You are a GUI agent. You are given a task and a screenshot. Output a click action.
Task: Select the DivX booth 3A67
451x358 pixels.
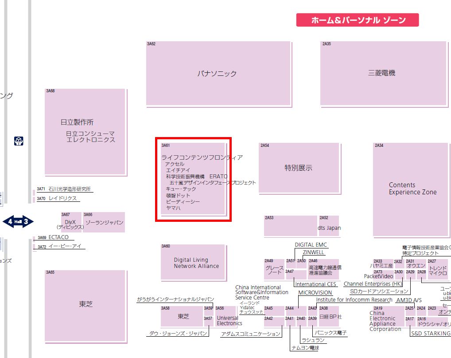tap(71, 222)
